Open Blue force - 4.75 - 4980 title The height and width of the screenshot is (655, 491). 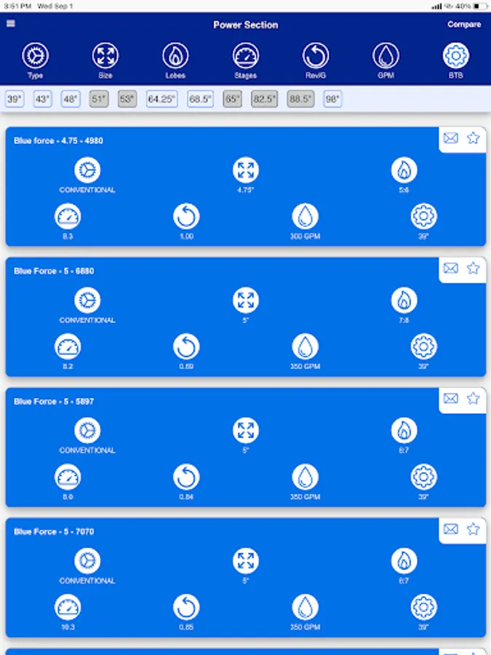[58, 140]
